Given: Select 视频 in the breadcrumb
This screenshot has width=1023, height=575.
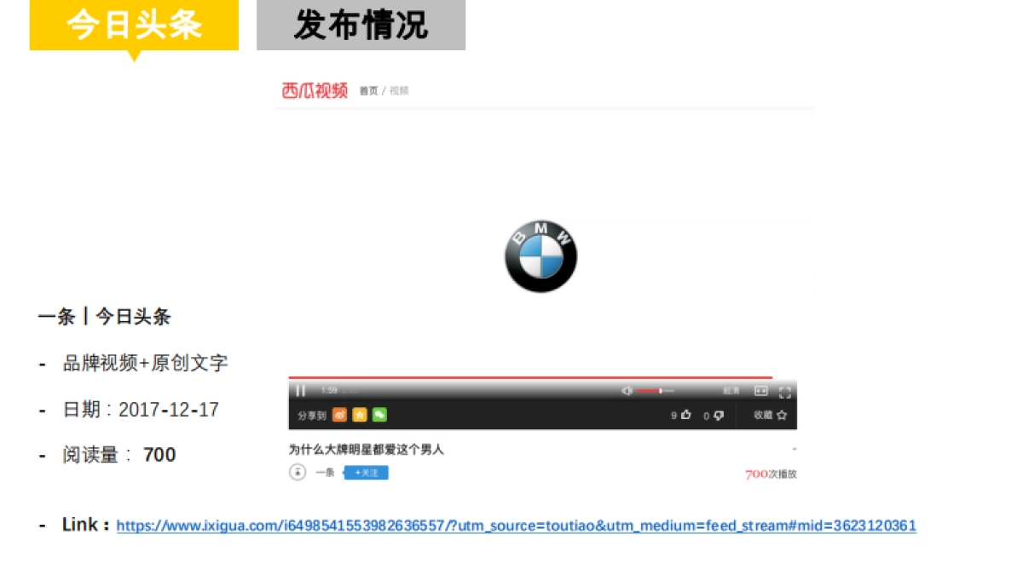Looking at the screenshot, I should click(x=400, y=89).
